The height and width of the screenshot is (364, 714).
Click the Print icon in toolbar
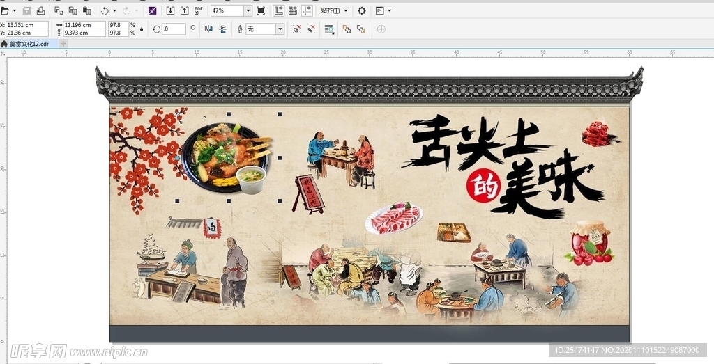40,10
